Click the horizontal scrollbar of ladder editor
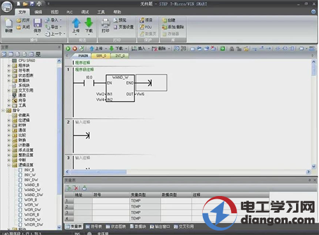This screenshot has width=319, height=235. click(98, 172)
